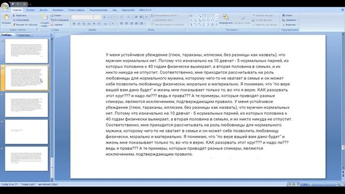Toggle italic formatting
Viewport: 345px width, 194px height.
coord(79,24)
